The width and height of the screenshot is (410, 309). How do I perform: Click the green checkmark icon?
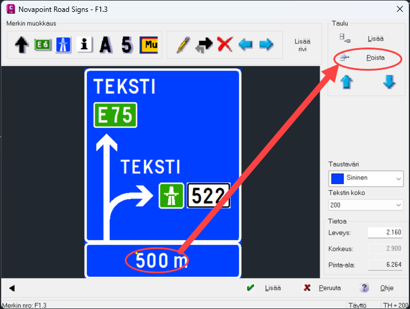click(250, 288)
